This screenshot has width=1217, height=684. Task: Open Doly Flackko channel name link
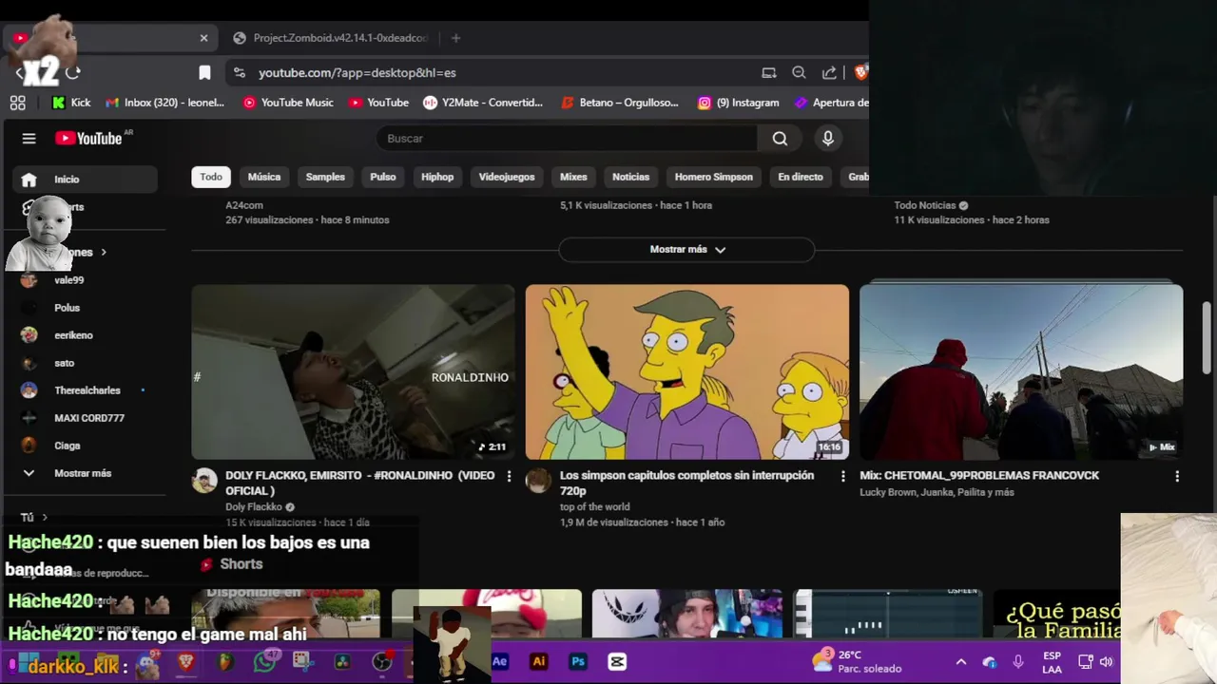click(254, 507)
